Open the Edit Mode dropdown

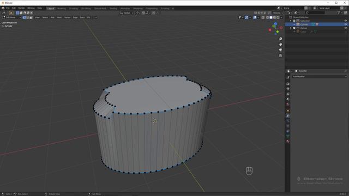click(x=11, y=17)
